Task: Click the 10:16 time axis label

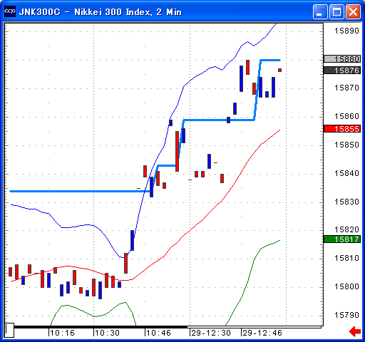Action: point(62,333)
